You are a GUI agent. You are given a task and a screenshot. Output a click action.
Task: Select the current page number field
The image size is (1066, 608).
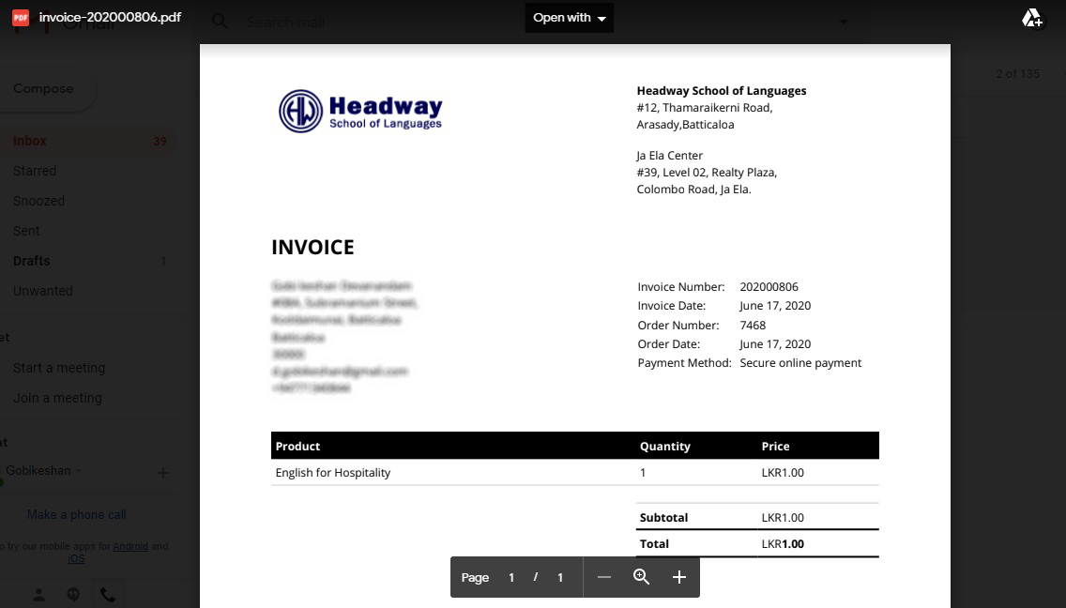point(511,577)
